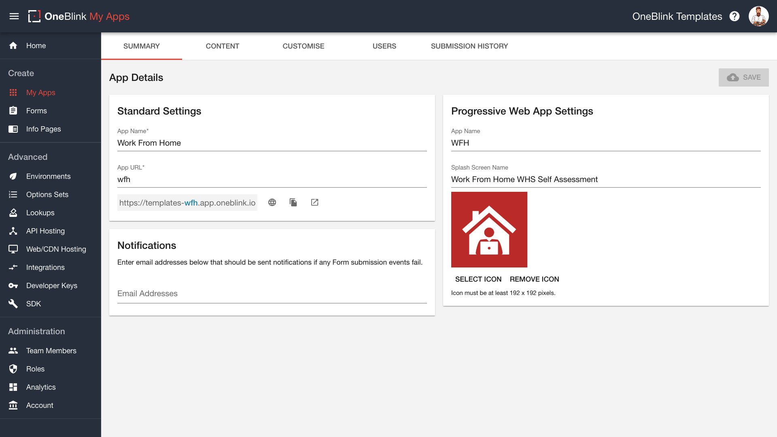Click the Email Addresses input field

tap(272, 294)
